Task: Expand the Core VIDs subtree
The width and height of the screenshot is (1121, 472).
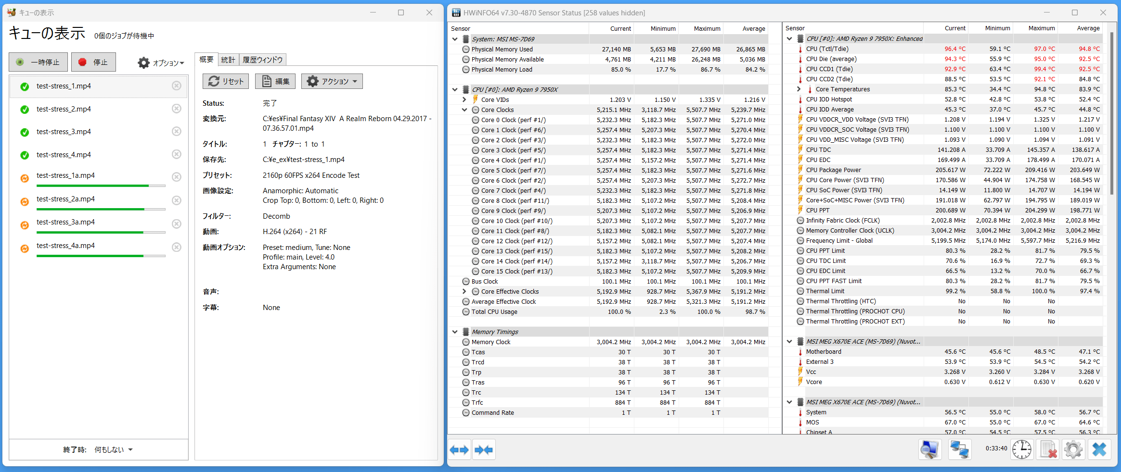Action: [464, 99]
